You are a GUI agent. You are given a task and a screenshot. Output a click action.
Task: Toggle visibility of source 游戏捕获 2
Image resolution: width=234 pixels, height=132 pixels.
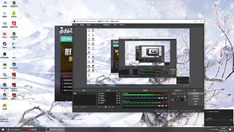117,93
